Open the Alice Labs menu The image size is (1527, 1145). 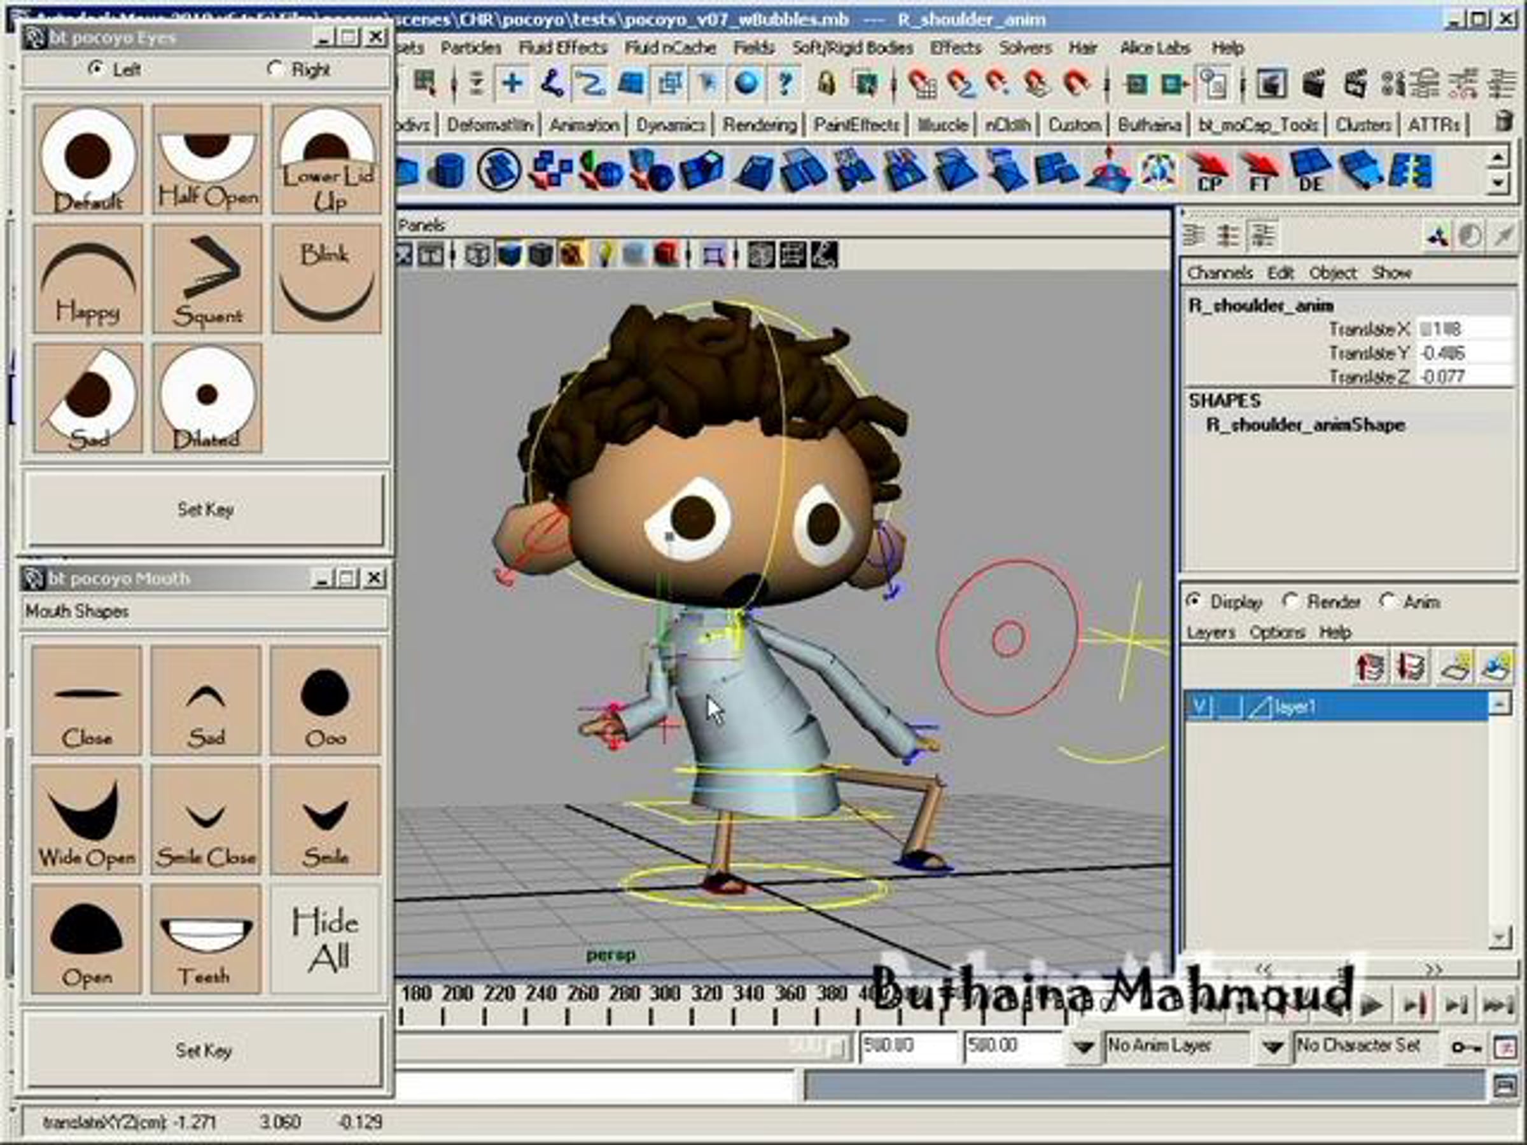click(1155, 48)
